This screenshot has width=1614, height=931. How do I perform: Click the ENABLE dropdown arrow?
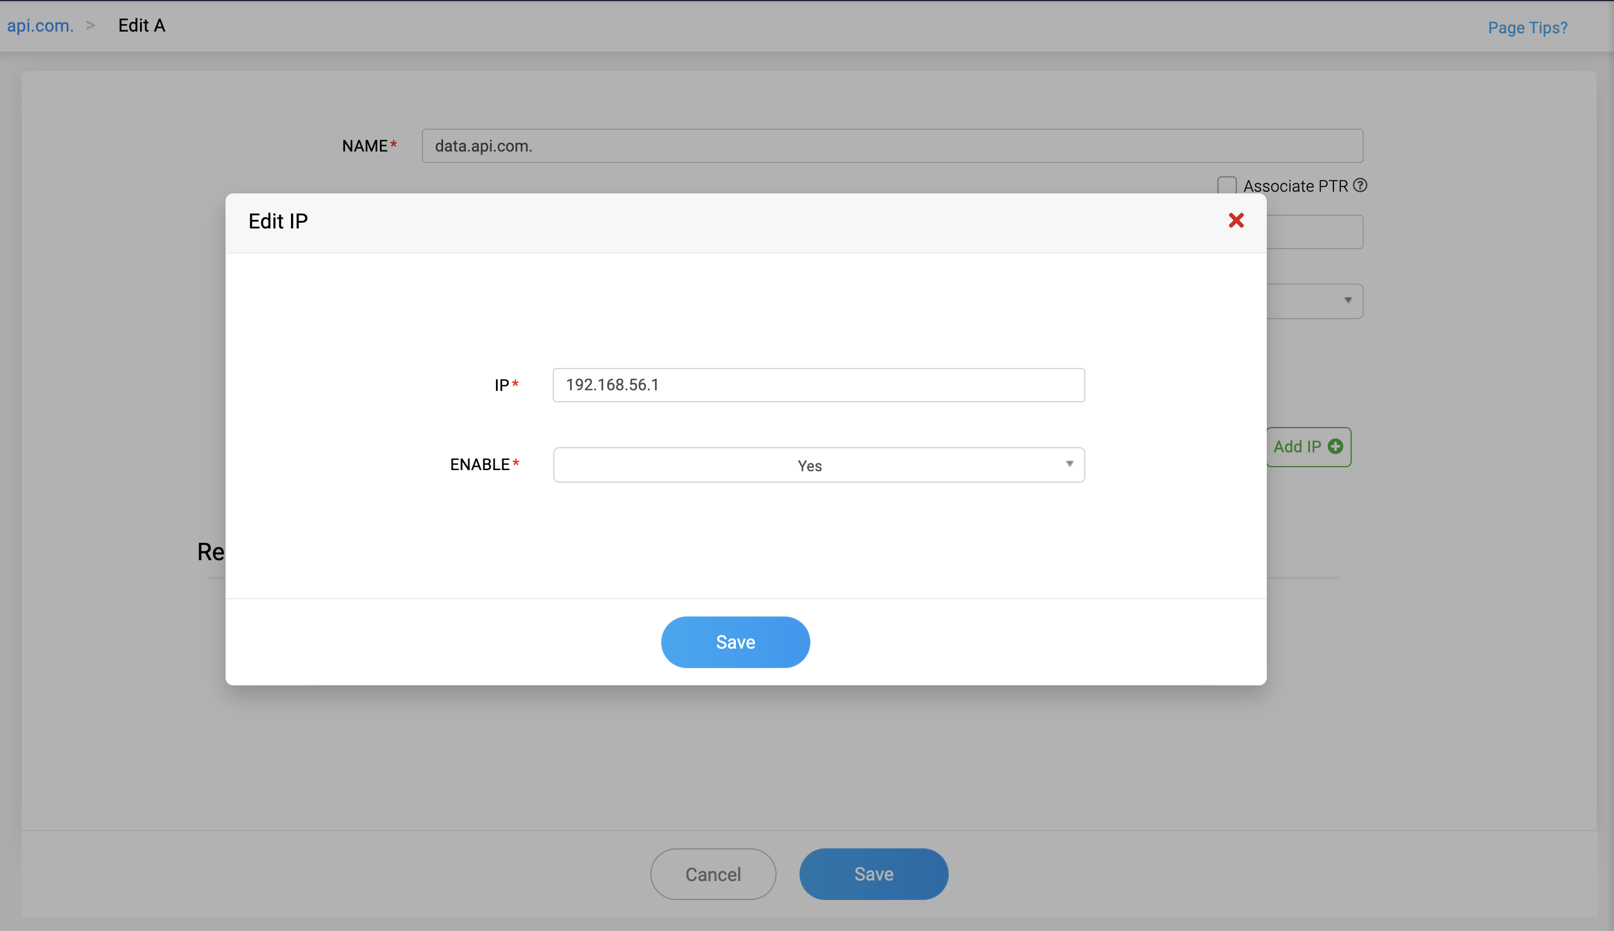(x=1069, y=464)
